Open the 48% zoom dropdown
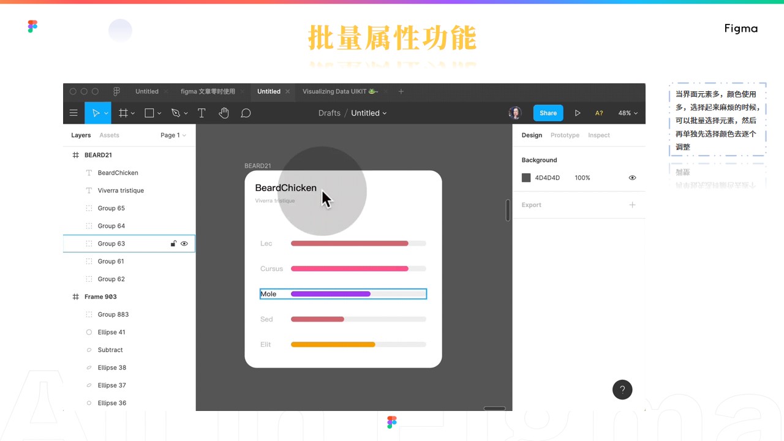The image size is (784, 441). [x=628, y=113]
